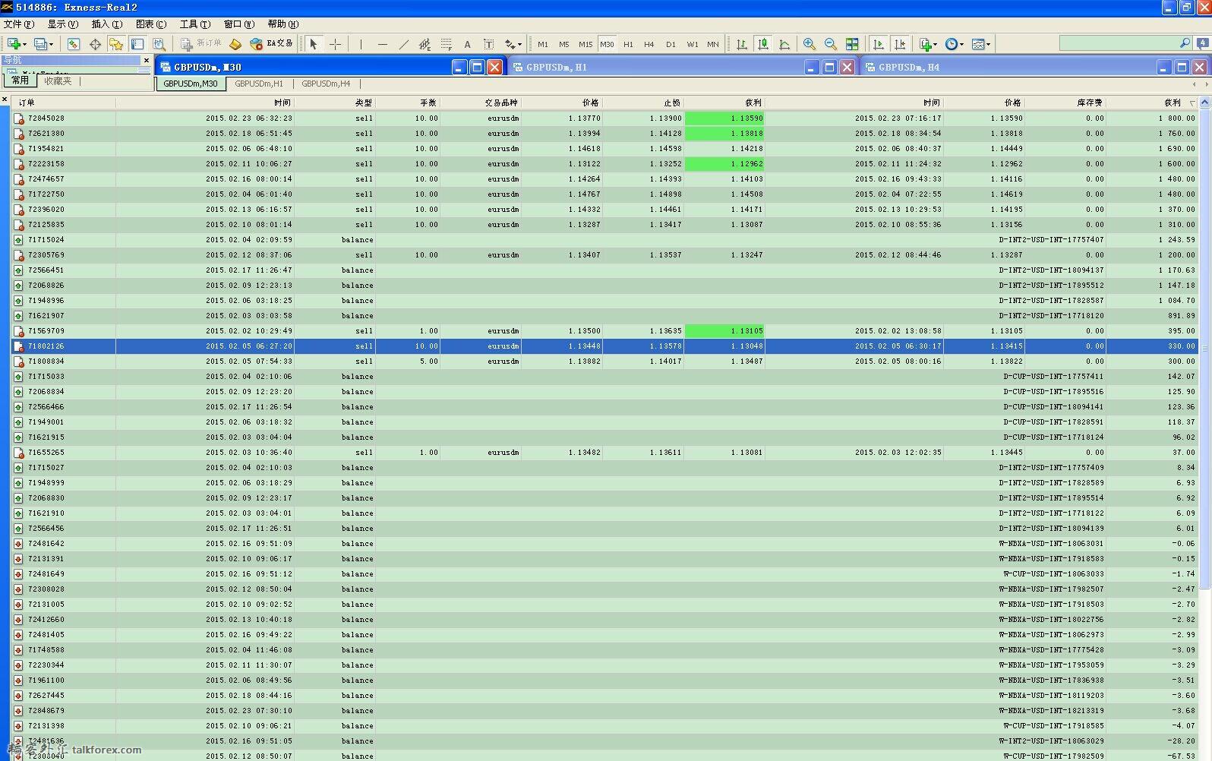This screenshot has width=1212, height=761.
Task: Select the Vertical Line drawing tool
Action: [361, 44]
